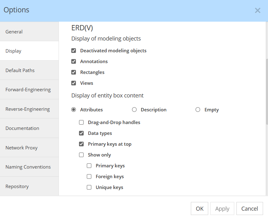Disable display of Rectangles
This screenshot has width=268, height=219.
pos(74,72)
